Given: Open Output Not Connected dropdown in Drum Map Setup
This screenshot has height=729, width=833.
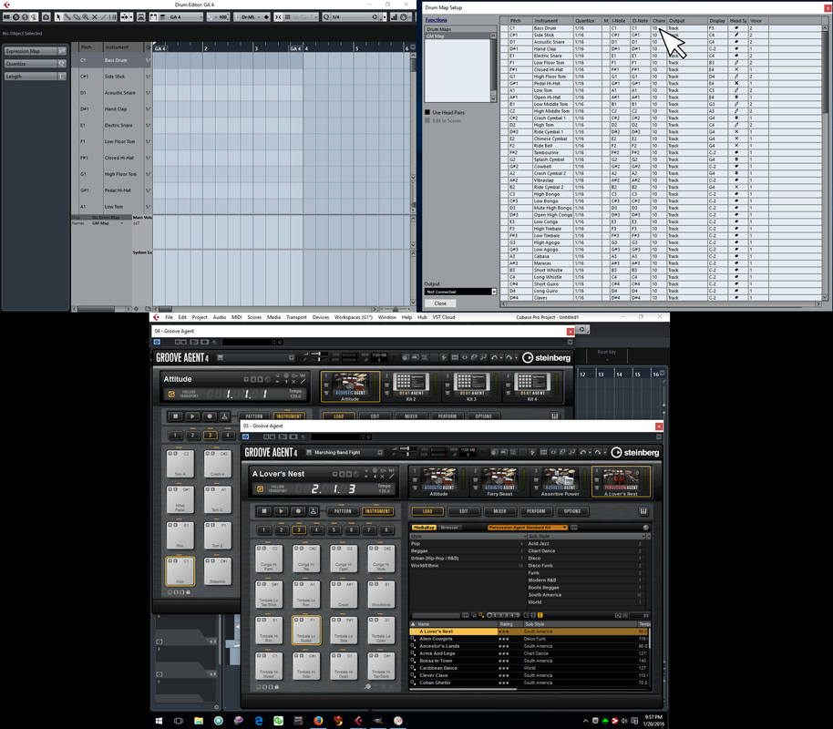Looking at the screenshot, I should pyautogui.click(x=460, y=292).
